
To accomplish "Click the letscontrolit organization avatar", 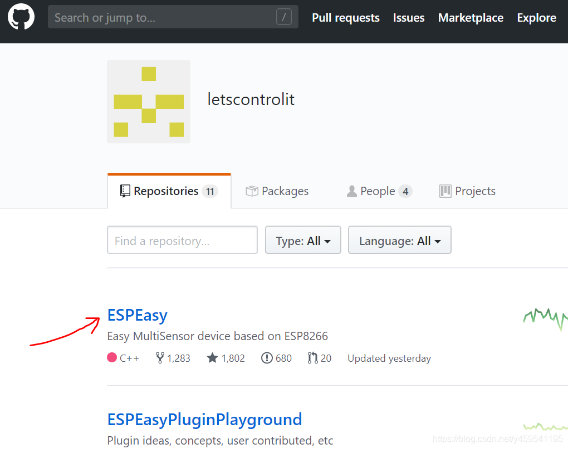I will (x=149, y=102).
